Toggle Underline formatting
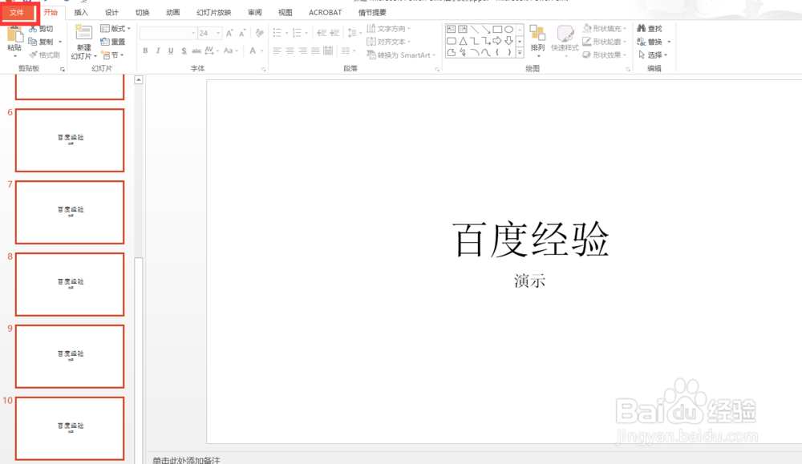The height and width of the screenshot is (464, 802). [171, 50]
